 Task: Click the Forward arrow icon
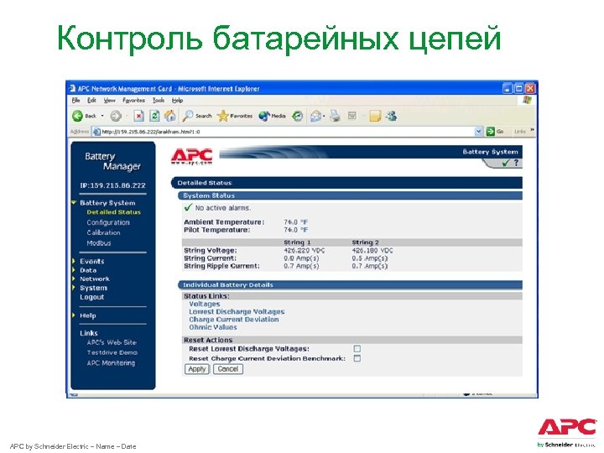pos(116,116)
